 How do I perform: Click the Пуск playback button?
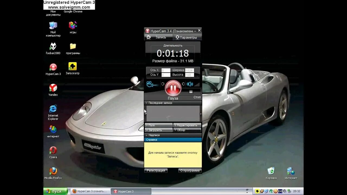coord(159,125)
